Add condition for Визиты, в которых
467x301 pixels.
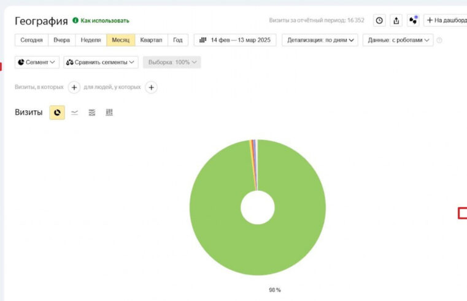coord(74,87)
